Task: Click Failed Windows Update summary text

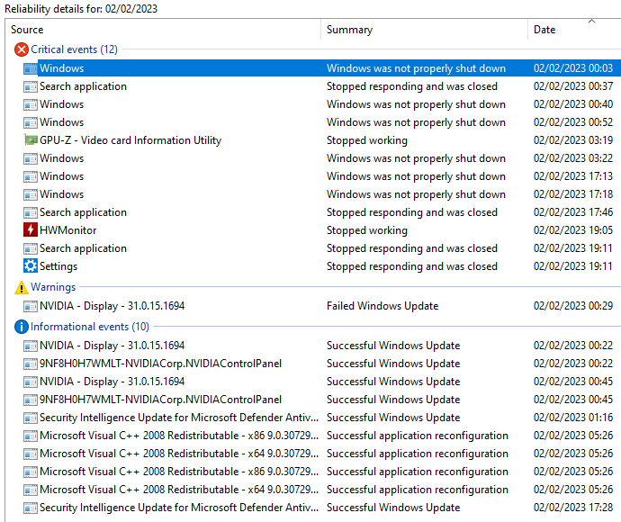Action: click(382, 306)
